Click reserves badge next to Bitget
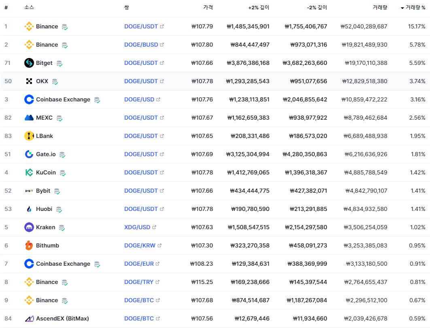Screen dimensions: 430x329 [x=59, y=64]
